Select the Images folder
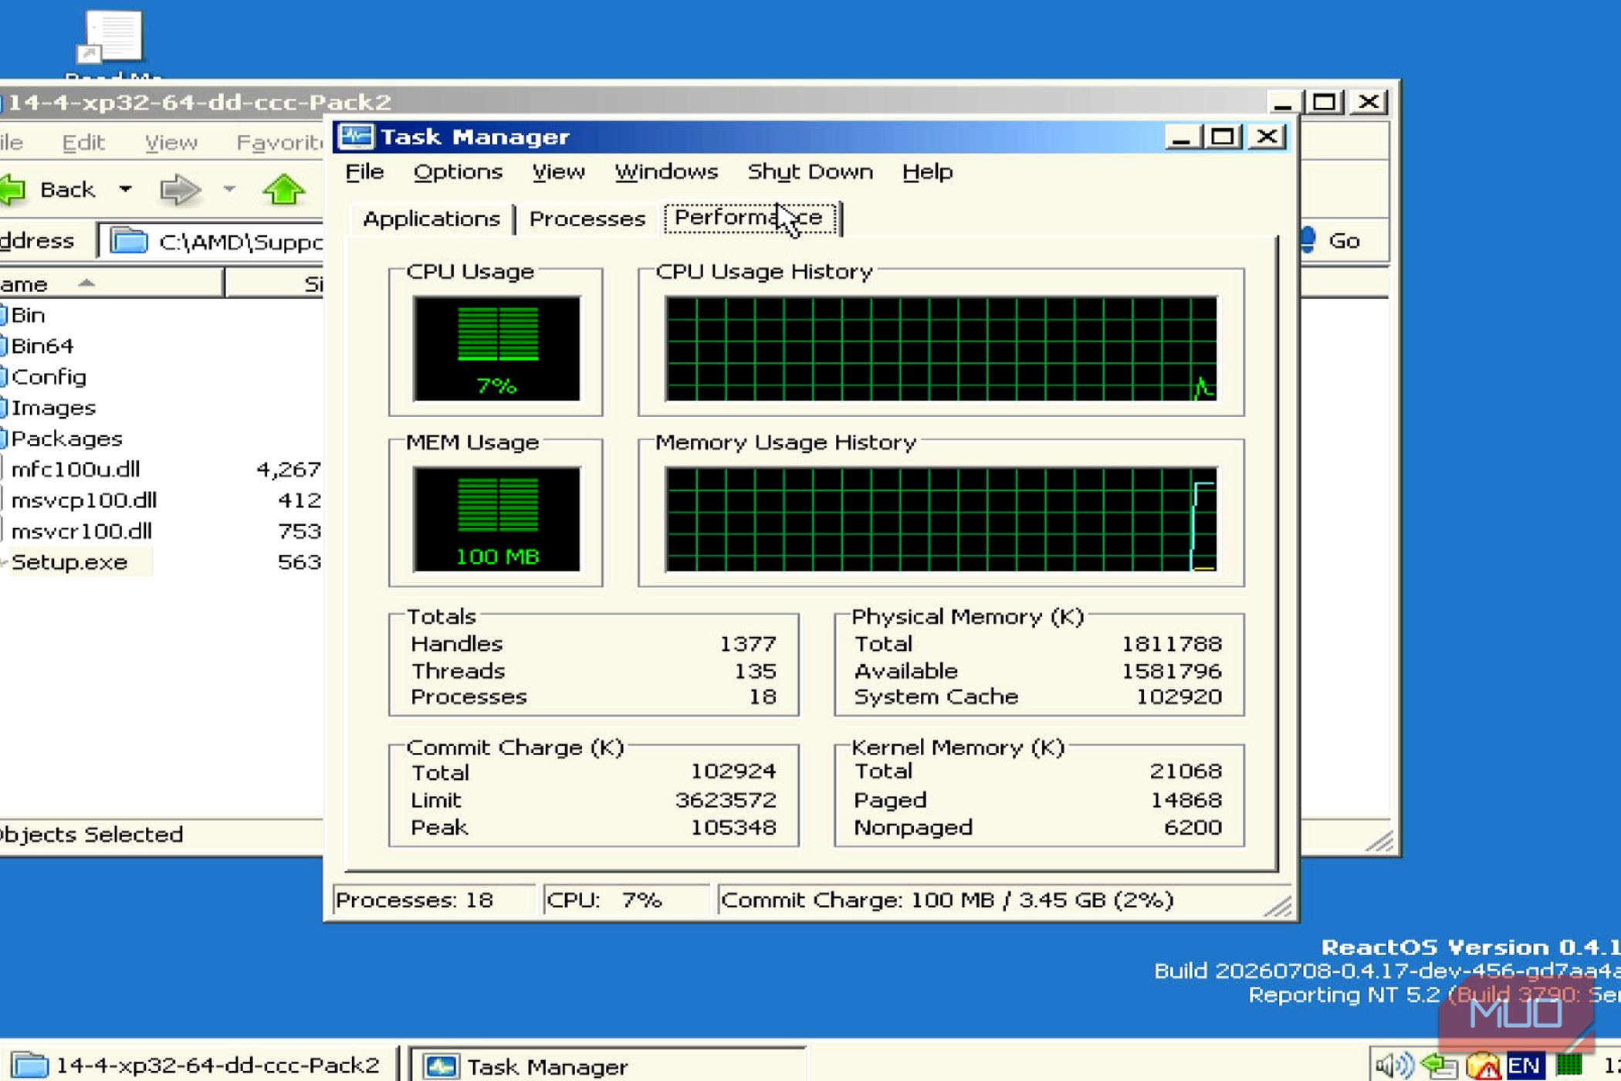 (x=48, y=408)
